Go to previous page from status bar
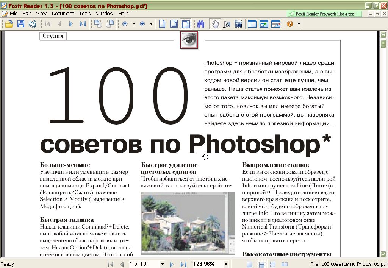 pyautogui.click(x=122, y=264)
